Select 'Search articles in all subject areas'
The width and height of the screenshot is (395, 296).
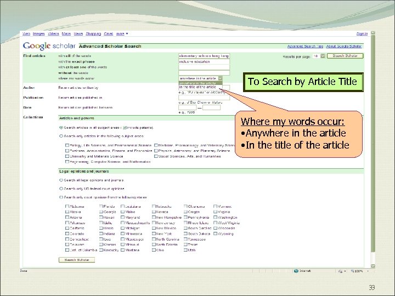pos(61,128)
